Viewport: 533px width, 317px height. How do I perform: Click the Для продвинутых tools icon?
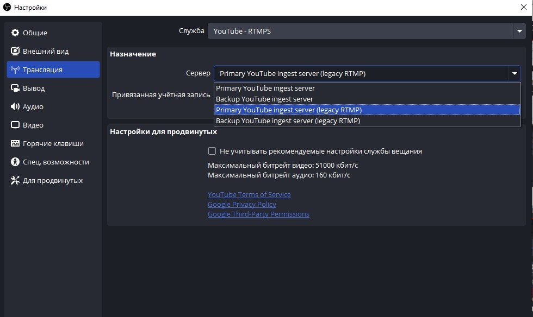pos(15,181)
